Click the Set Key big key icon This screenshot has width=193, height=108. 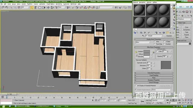142,101
